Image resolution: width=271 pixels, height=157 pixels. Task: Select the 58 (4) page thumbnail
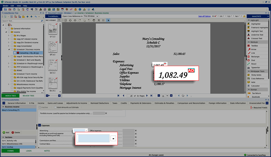(x=53, y=47)
